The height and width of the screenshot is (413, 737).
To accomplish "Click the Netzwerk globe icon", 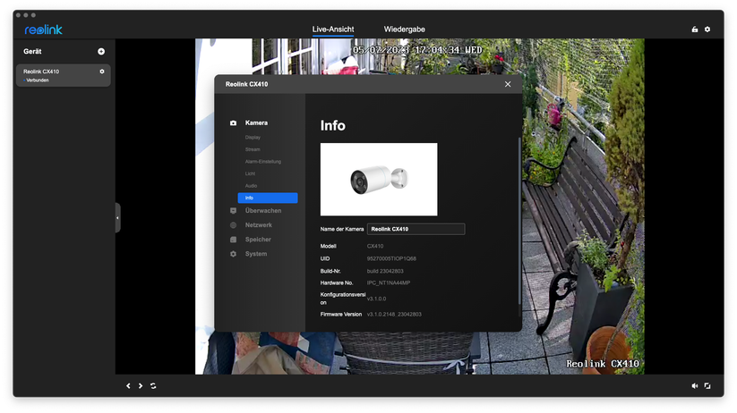I will tap(233, 225).
